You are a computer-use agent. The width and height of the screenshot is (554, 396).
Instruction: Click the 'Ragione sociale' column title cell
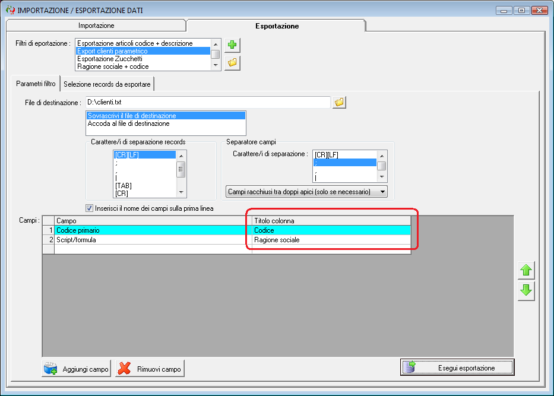tap(331, 240)
